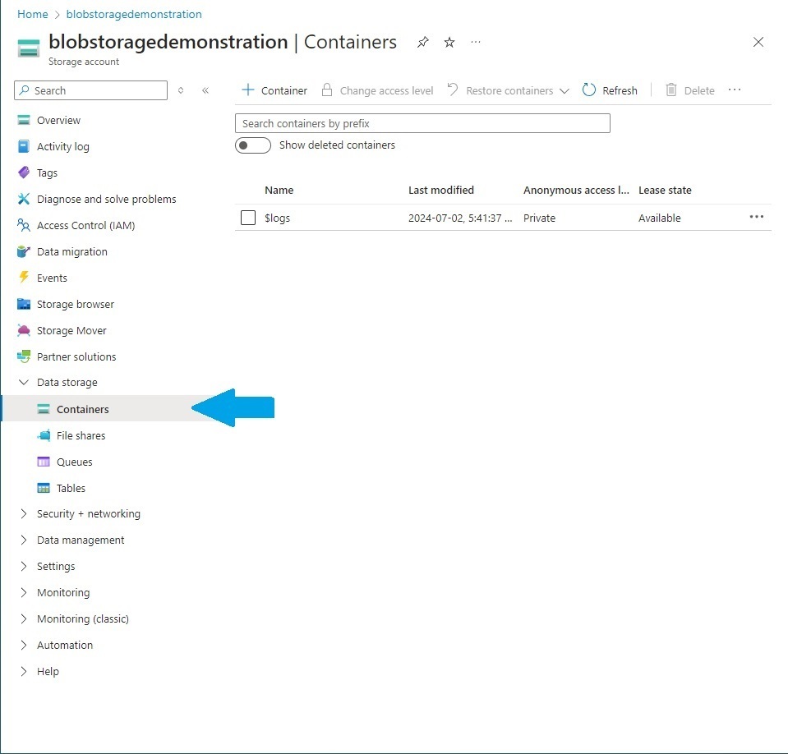Close the Containers blade with the X
Viewport: 788px width, 754px height.
coord(758,42)
